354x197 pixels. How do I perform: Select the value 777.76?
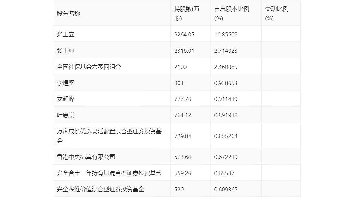tap(183, 99)
